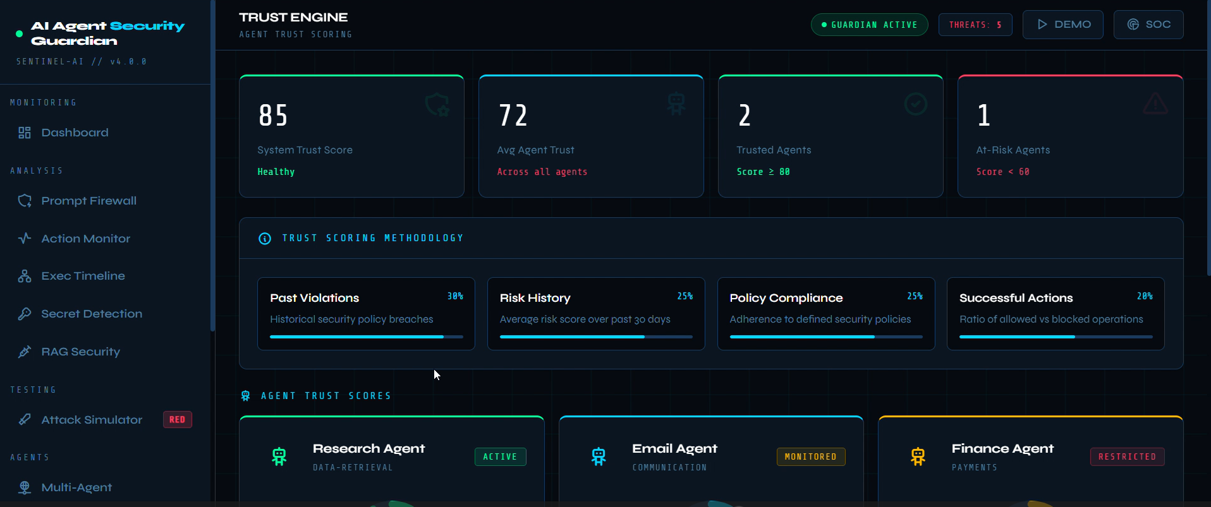Click the MONITORED badge on Email Agent
The width and height of the screenshot is (1211, 507).
point(811,456)
